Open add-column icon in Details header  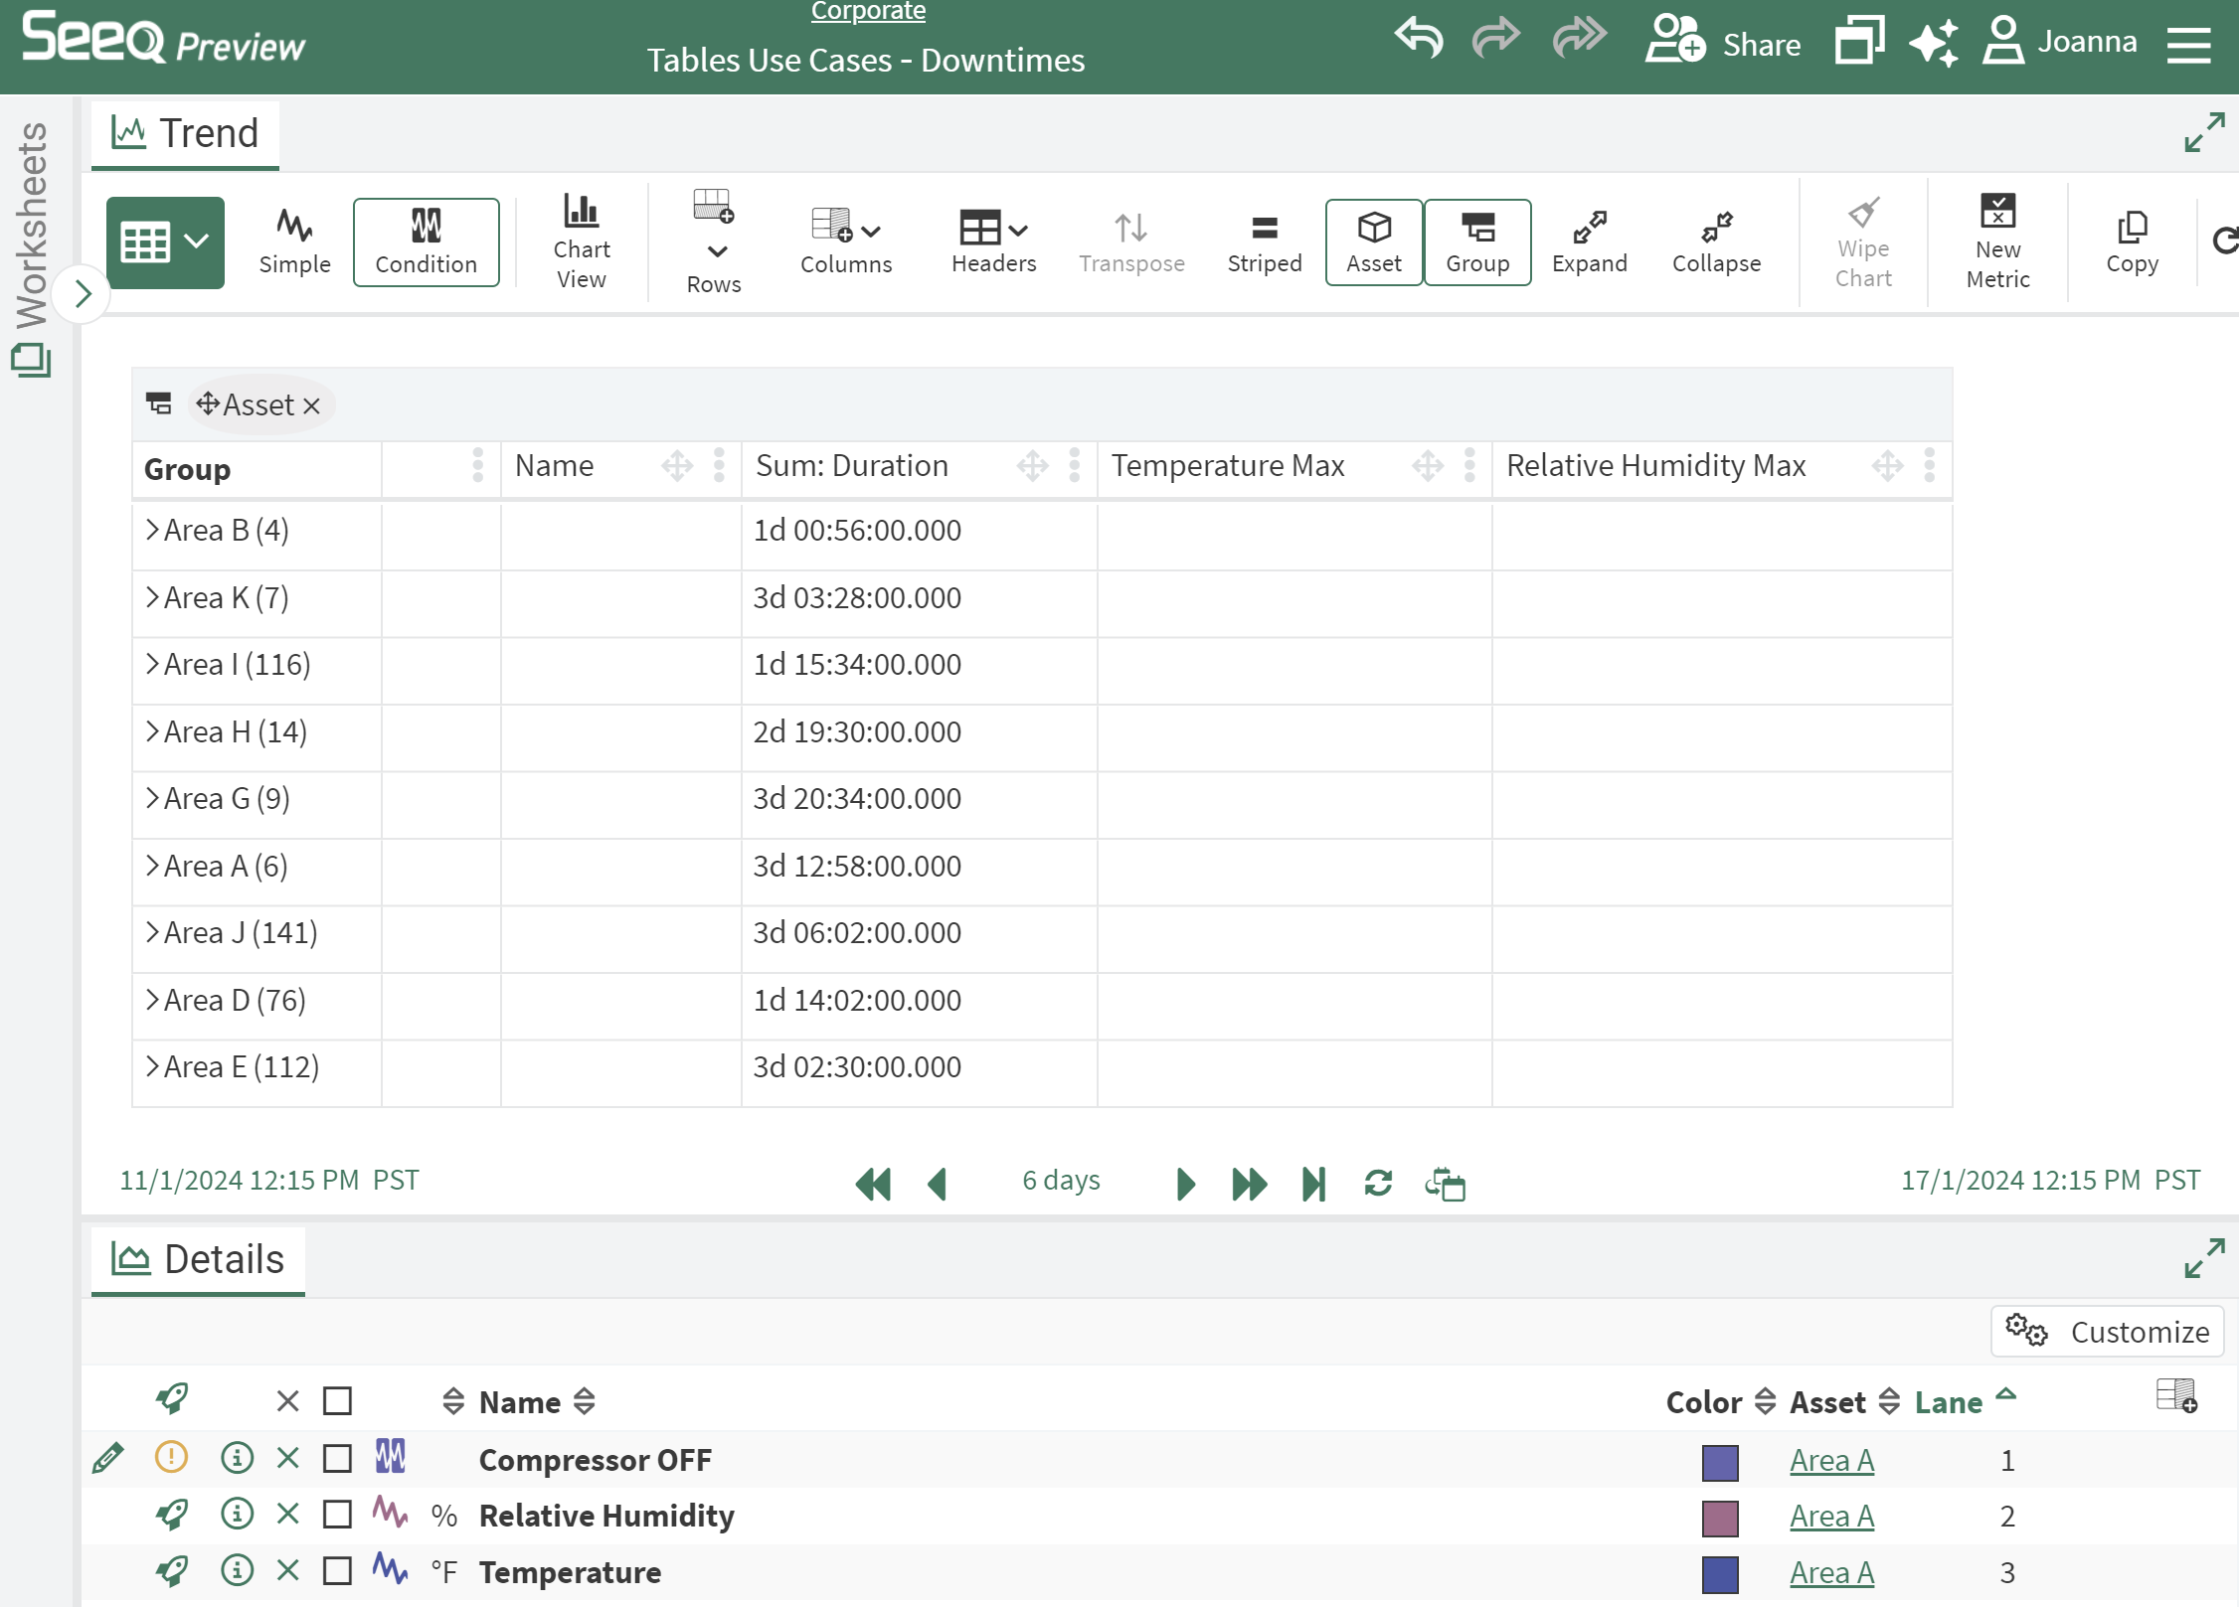pos(2176,1395)
